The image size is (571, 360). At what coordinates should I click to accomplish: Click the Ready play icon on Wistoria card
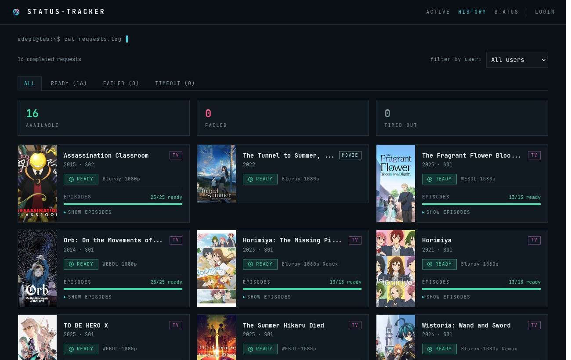point(430,349)
